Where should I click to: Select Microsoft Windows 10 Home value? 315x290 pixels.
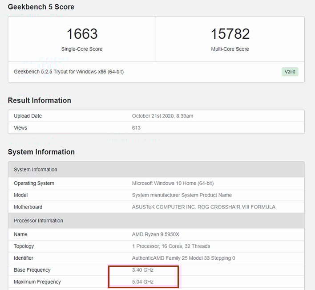pos(173,183)
